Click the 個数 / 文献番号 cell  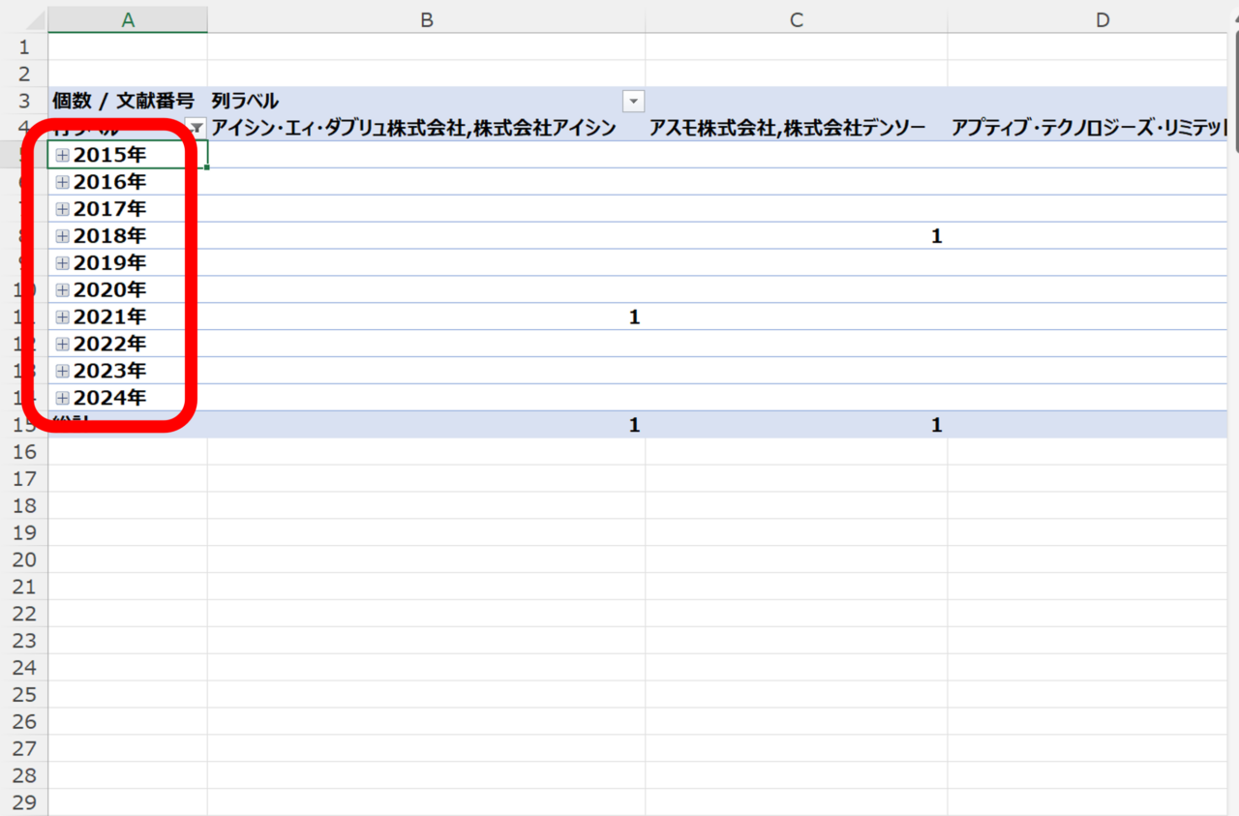click(128, 101)
